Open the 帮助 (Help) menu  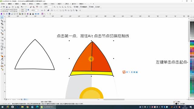[82, 4]
